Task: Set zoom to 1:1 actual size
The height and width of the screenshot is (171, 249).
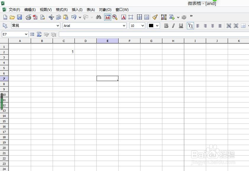Action: [x=108, y=17]
